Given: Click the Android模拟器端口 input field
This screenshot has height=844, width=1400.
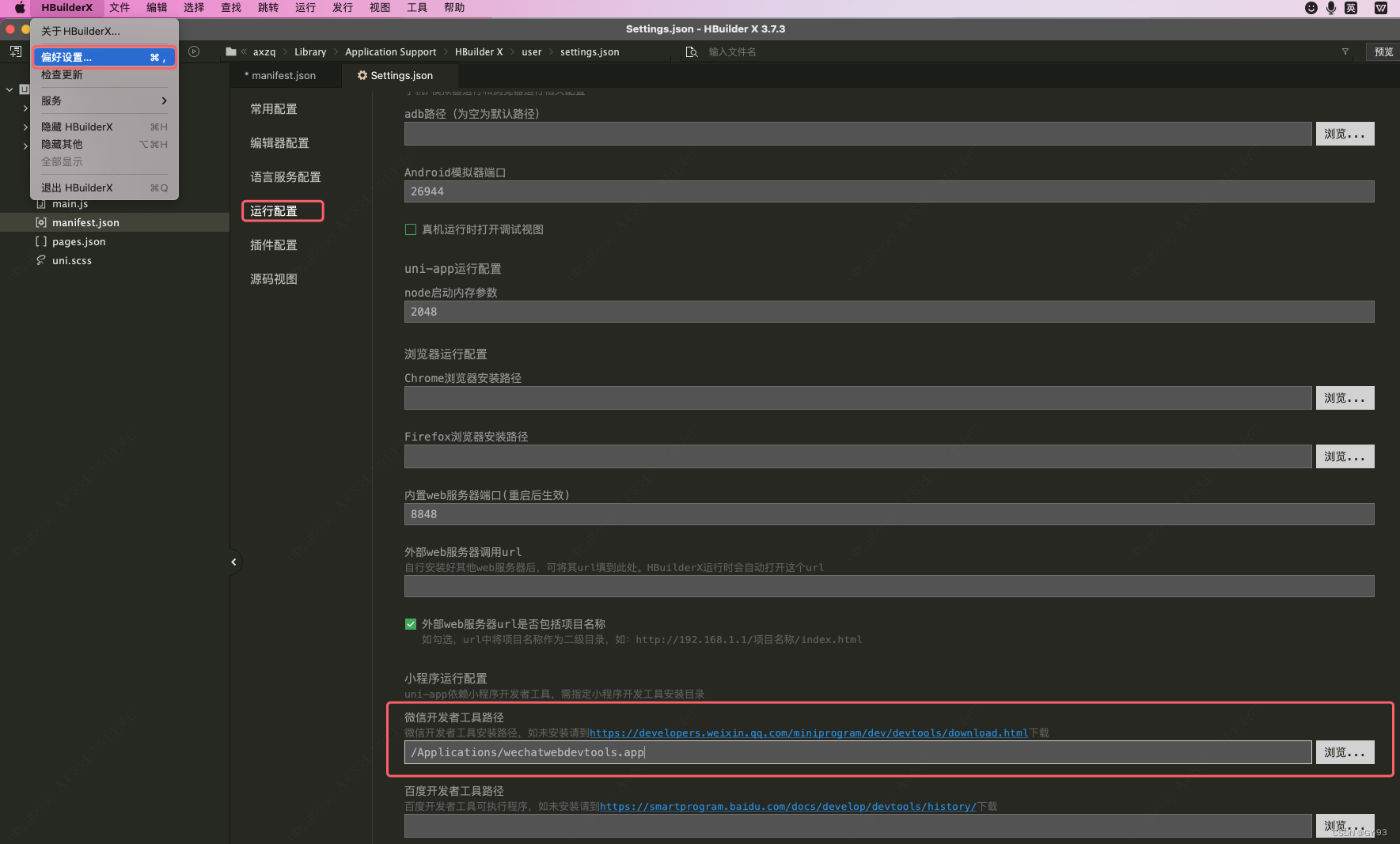Looking at the screenshot, I should [x=889, y=191].
